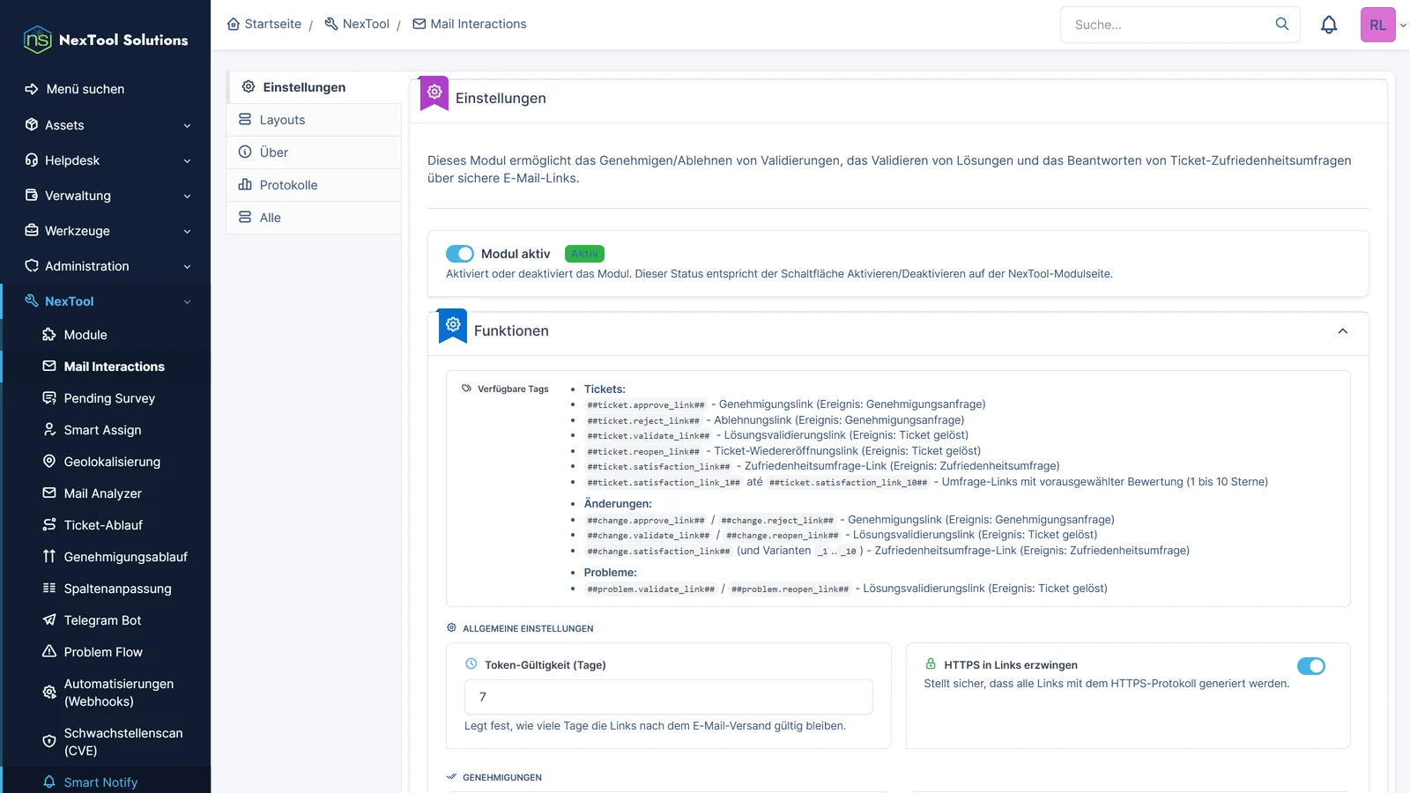Select the Einstellungen tab
This screenshot has width=1410, height=793.
tap(314, 87)
